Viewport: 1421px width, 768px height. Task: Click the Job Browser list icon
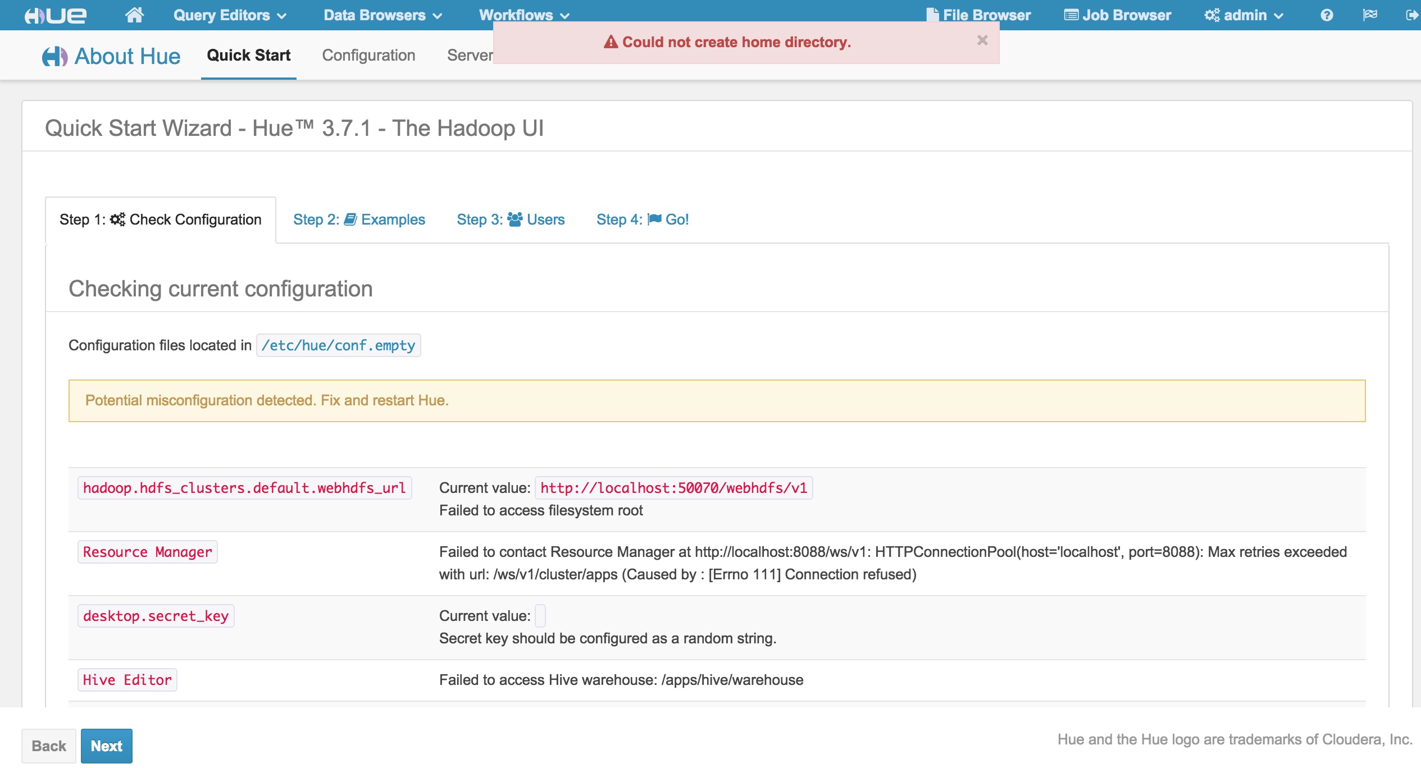coord(1071,15)
